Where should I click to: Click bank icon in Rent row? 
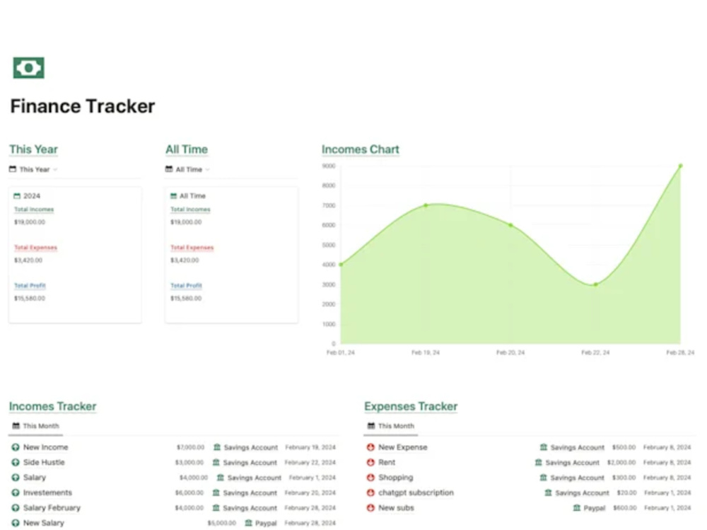538,462
